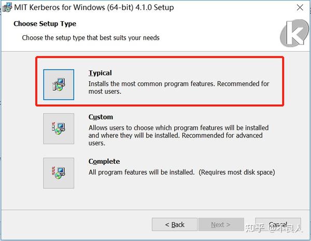311x241 pixels.
Task: Select the "Typical" heading label
Action: [100, 73]
